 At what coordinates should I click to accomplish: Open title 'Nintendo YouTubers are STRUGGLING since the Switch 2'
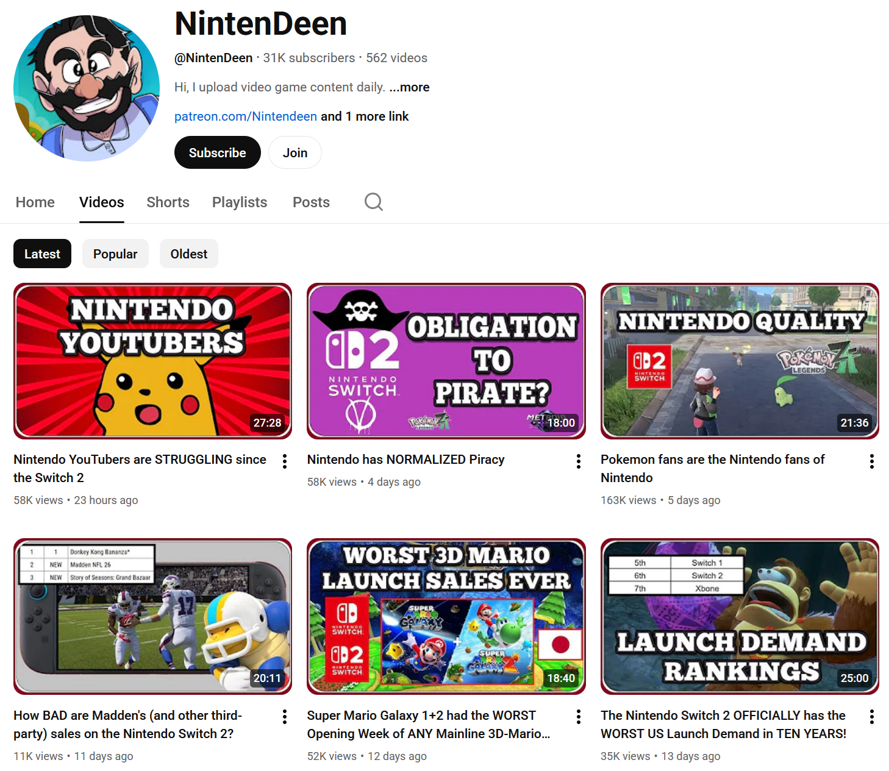click(x=140, y=469)
